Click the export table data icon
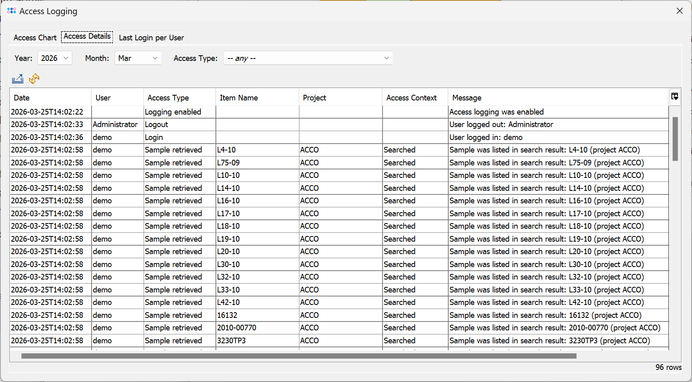692x382 pixels. pos(18,79)
